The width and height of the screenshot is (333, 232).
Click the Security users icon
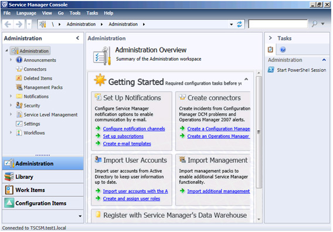click(19, 105)
